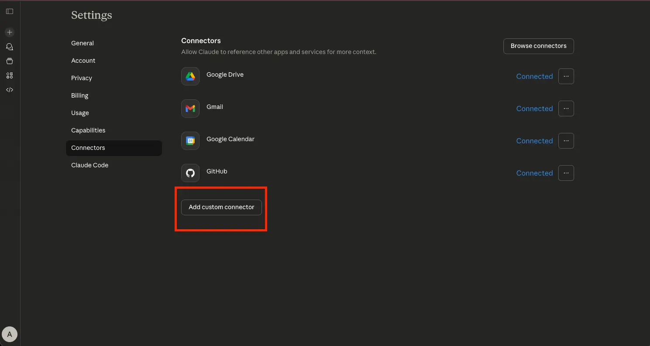Open the artifacts shapes icon in sidebar
This screenshot has width=650, height=346.
tap(10, 75)
